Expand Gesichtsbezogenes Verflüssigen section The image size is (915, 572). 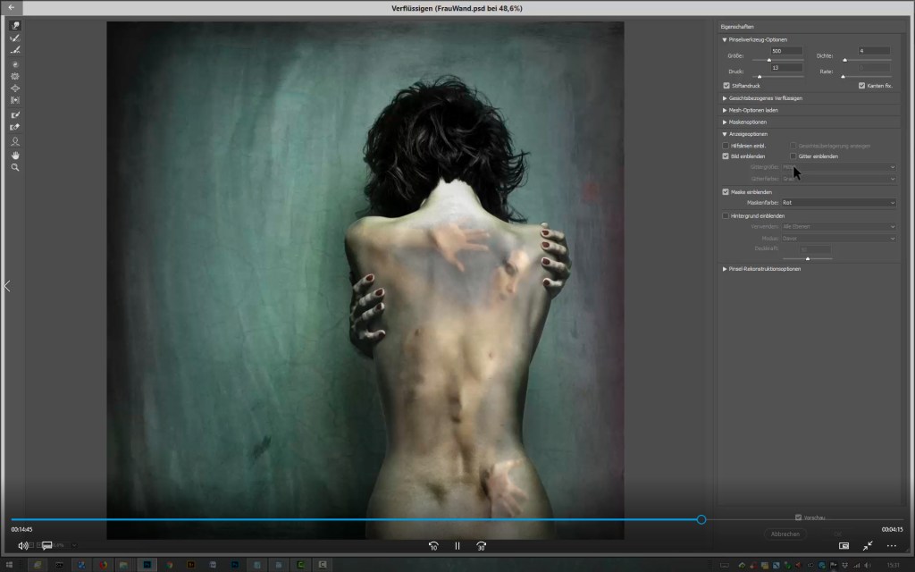tap(765, 98)
